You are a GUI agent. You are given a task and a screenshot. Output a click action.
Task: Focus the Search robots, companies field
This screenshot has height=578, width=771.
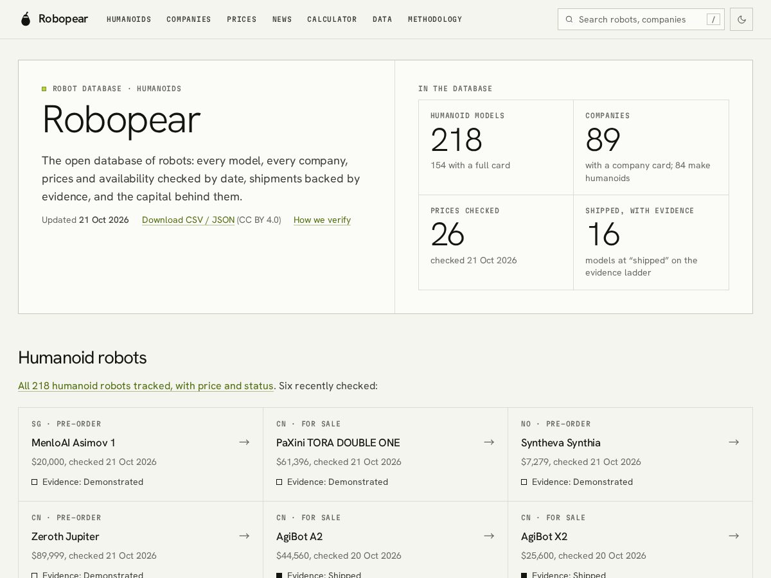coord(641,19)
